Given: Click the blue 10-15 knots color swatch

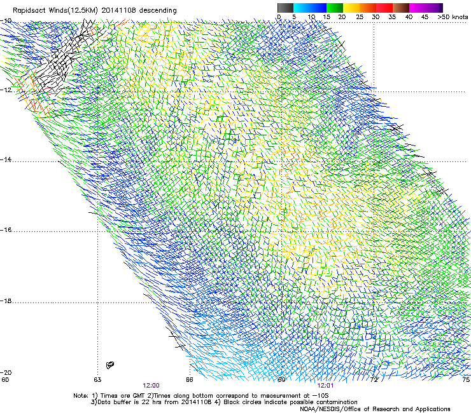Looking at the screenshot, I should click(318, 8).
